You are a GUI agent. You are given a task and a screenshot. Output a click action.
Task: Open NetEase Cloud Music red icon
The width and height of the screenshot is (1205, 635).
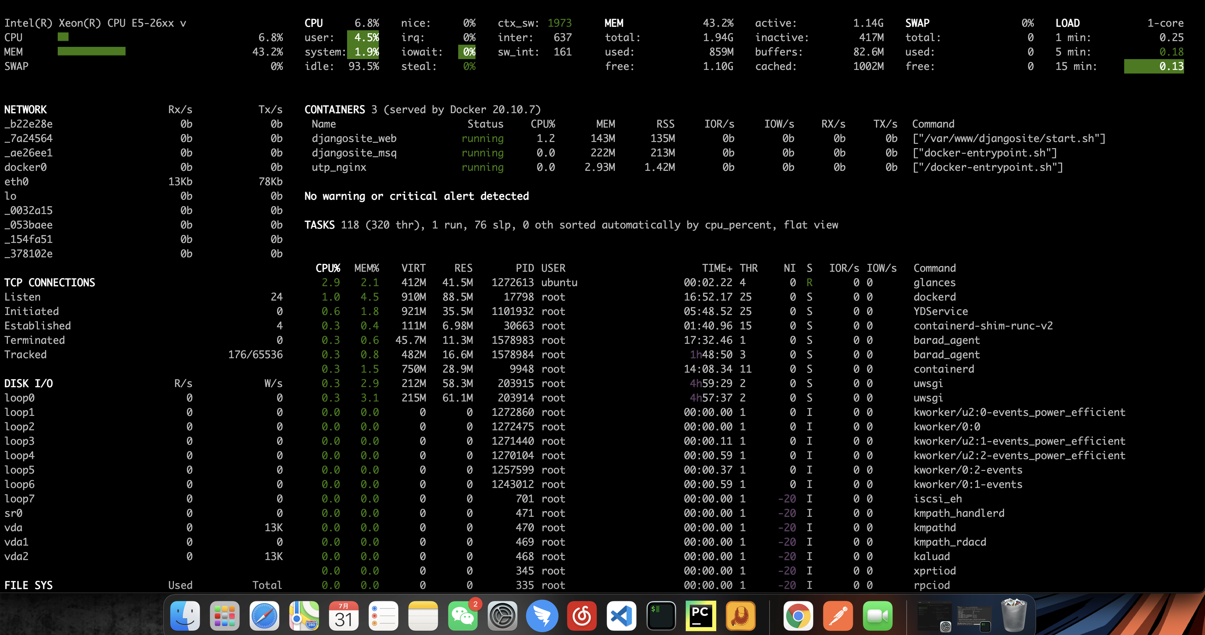coord(582,616)
